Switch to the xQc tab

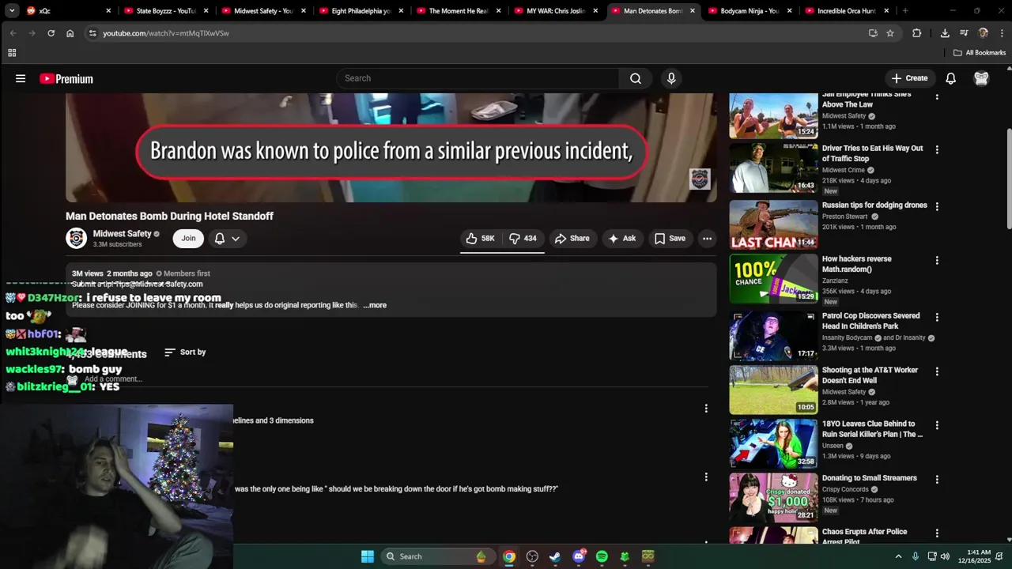coord(69,11)
